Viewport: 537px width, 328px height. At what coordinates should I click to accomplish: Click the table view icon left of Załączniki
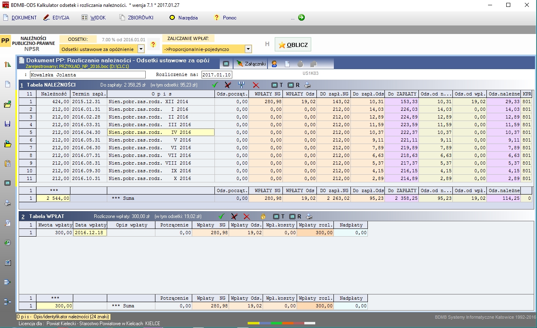(x=226, y=63)
